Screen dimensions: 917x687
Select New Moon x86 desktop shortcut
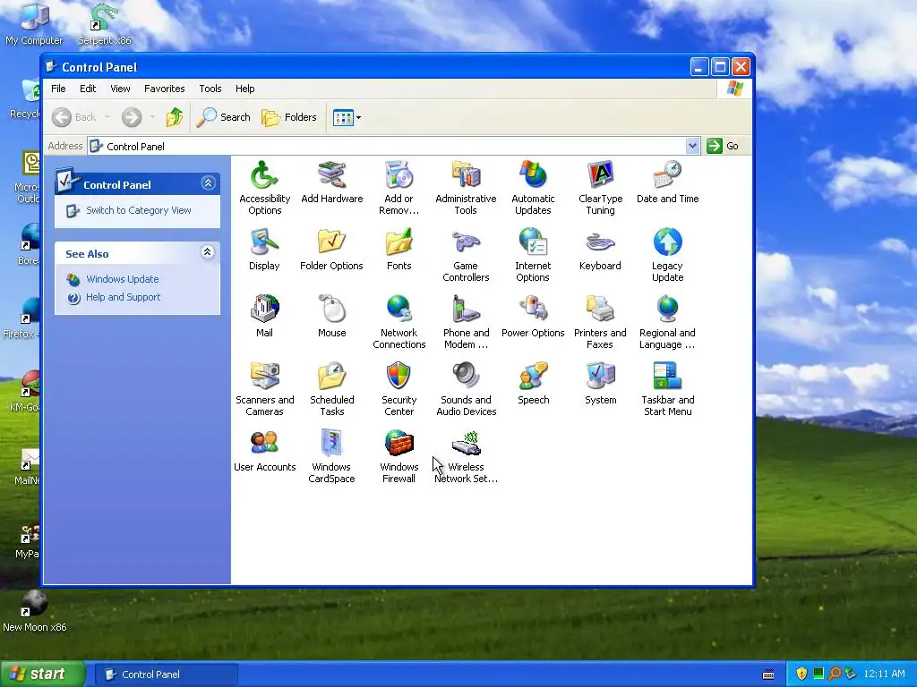(x=35, y=611)
